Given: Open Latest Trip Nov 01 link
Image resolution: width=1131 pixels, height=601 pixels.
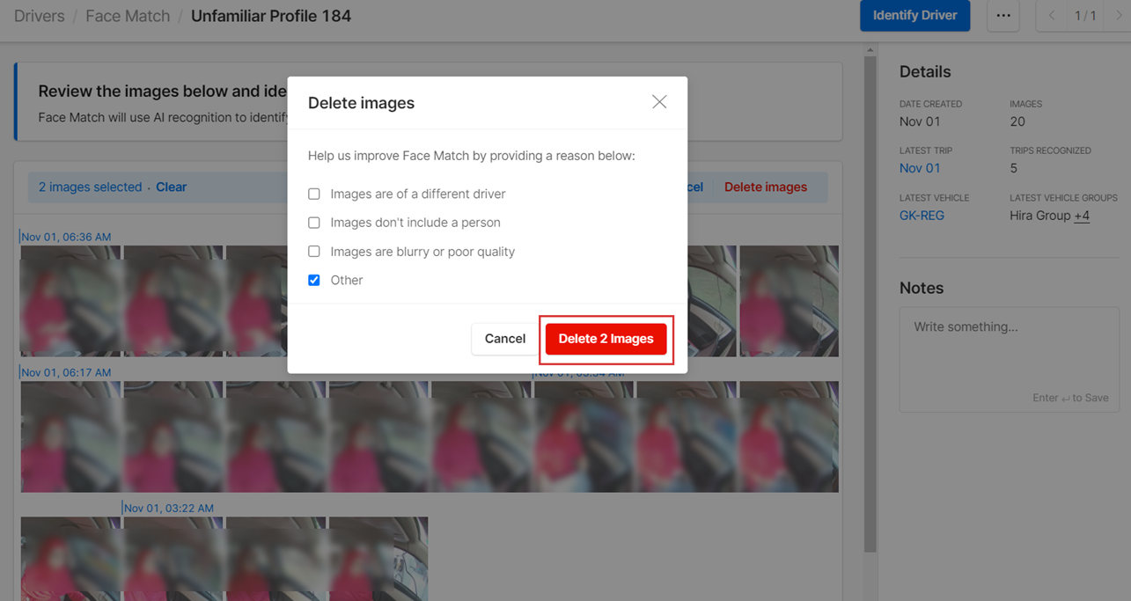Looking at the screenshot, I should pos(920,168).
